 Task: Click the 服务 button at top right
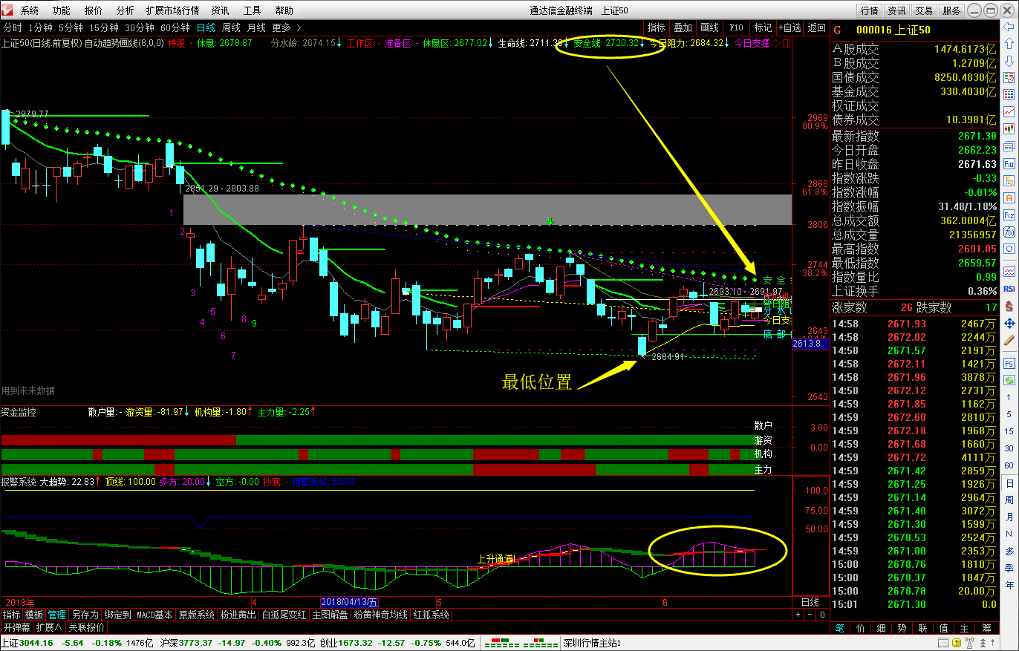tap(951, 10)
